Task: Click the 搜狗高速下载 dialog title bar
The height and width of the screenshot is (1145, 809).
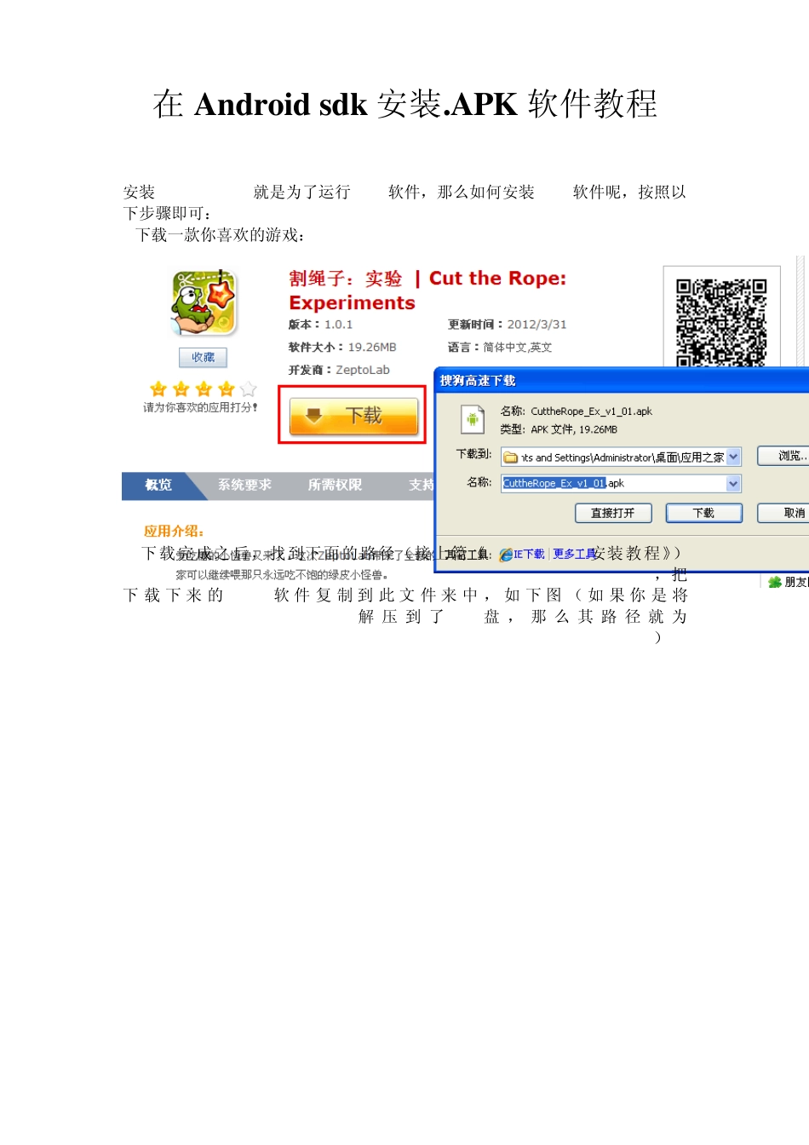Action: click(622, 381)
